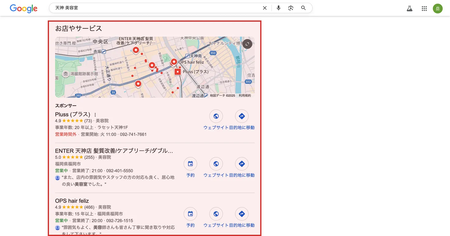This screenshot has width=450, height=236.
Task: Open more options next to Pluss (プラス)
Action: coord(95,115)
